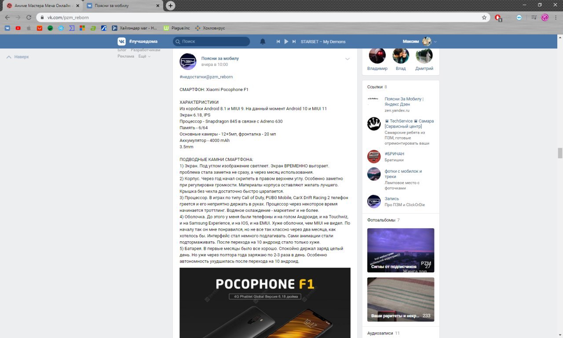
Task: Go to previous track in header player
Action: (278, 41)
